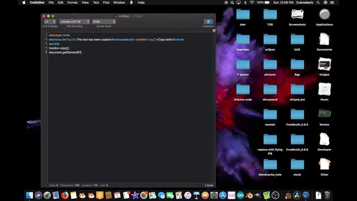Open Notification Center in the menu bar
The height and width of the screenshot is (201, 357).
pyautogui.click(x=332, y=2)
